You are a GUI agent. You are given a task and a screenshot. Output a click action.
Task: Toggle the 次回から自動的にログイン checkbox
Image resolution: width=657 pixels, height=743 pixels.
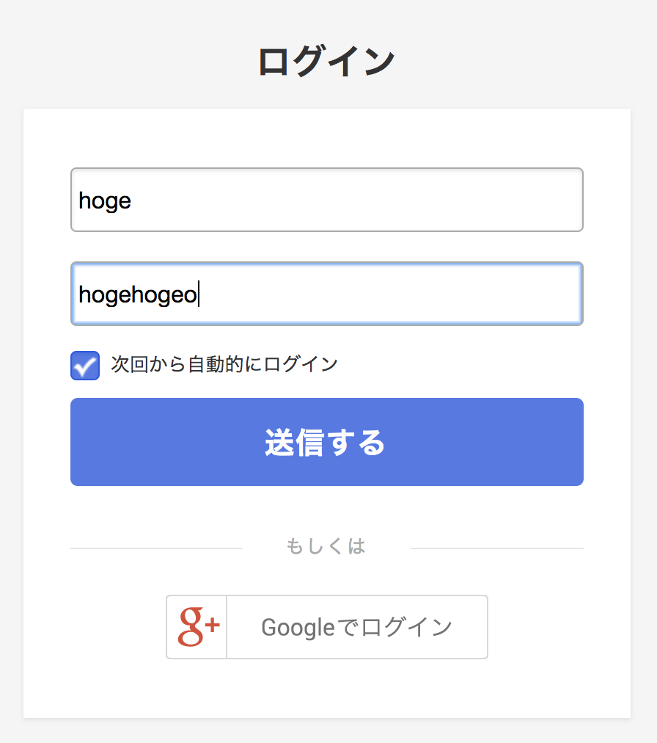pyautogui.click(x=85, y=366)
